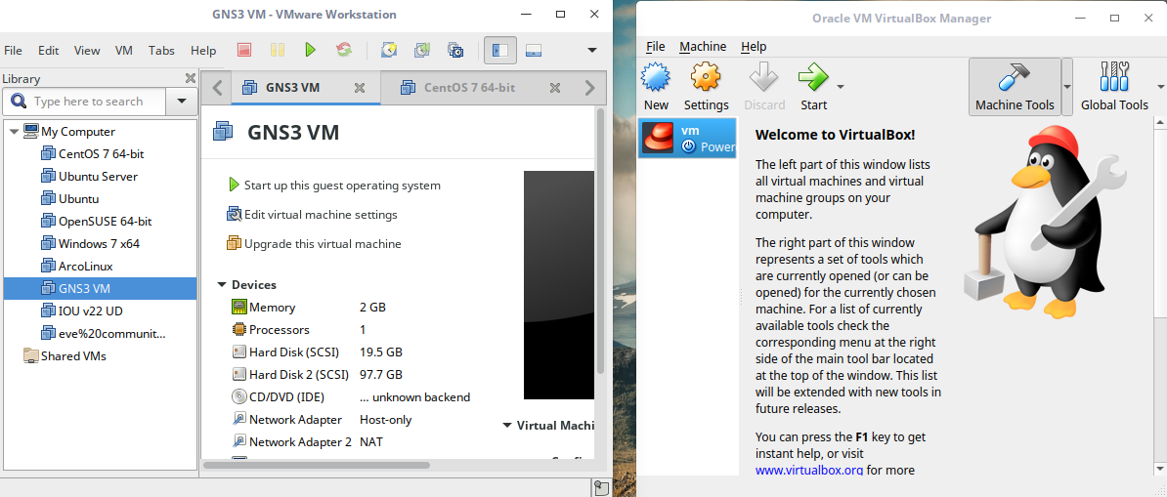Click the restart guest icon in VMware toolbar
1167x497 pixels.
click(x=344, y=50)
